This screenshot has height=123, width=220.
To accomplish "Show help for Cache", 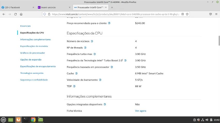I will coord(76,74).
